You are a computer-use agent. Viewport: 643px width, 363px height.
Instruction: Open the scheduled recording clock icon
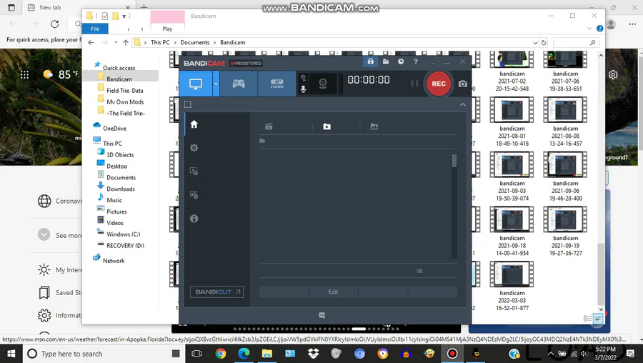[401, 61]
